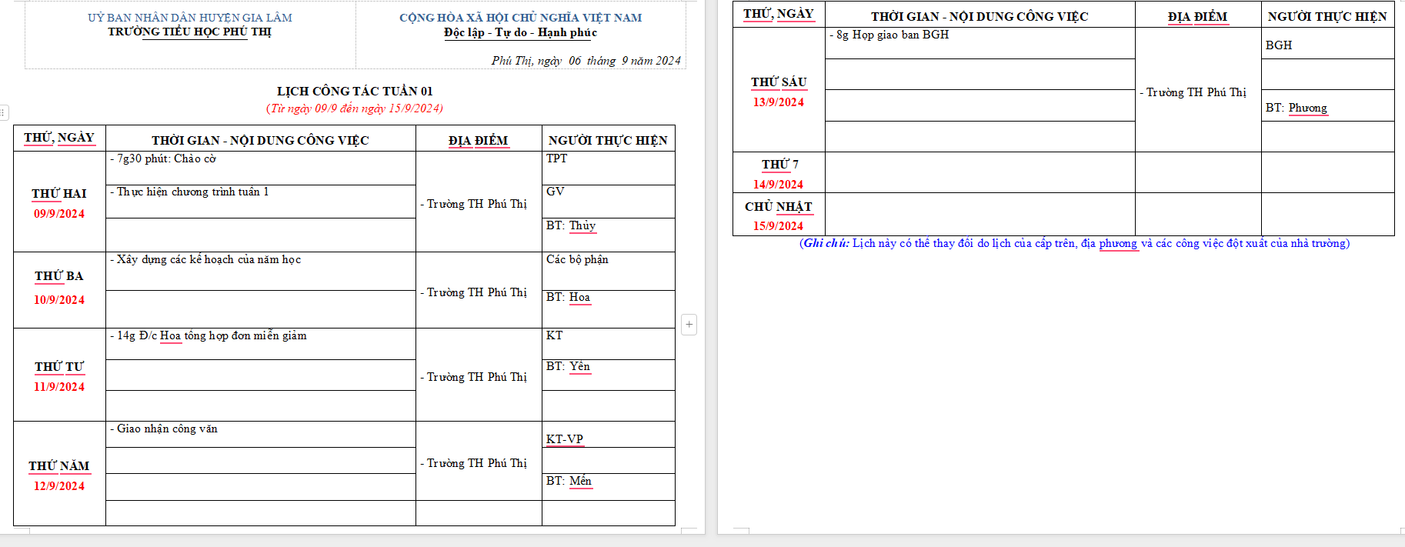Click the red date '14/9/2024'

click(x=778, y=185)
